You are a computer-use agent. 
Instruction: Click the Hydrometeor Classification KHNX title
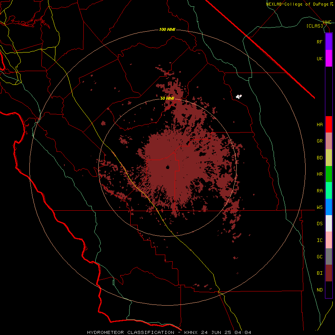(x=169, y=332)
